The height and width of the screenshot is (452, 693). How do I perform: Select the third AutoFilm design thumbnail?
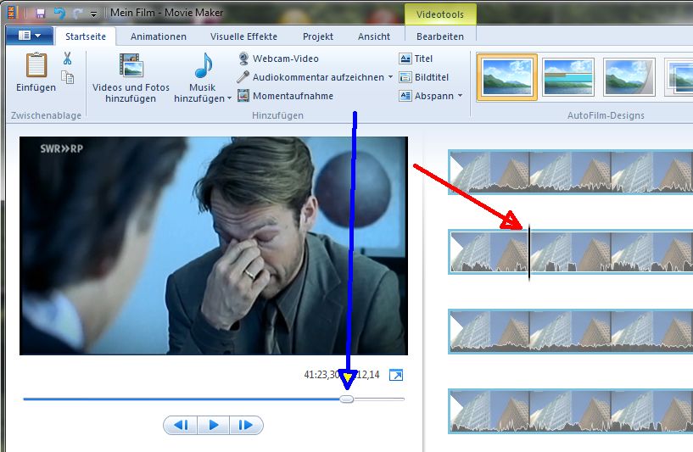tap(629, 77)
